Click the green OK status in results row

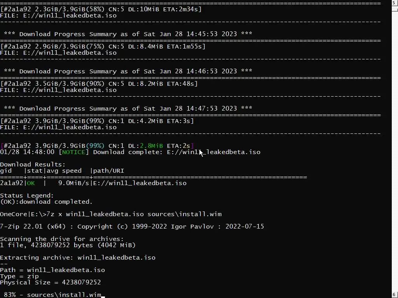(x=31, y=183)
